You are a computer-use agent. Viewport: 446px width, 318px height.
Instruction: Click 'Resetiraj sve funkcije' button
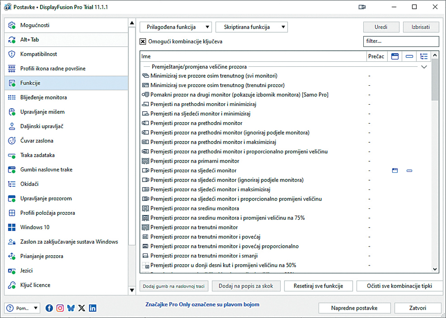[x=318, y=286]
